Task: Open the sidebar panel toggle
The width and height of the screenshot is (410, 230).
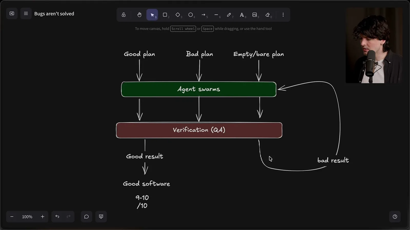Action: pos(12,14)
